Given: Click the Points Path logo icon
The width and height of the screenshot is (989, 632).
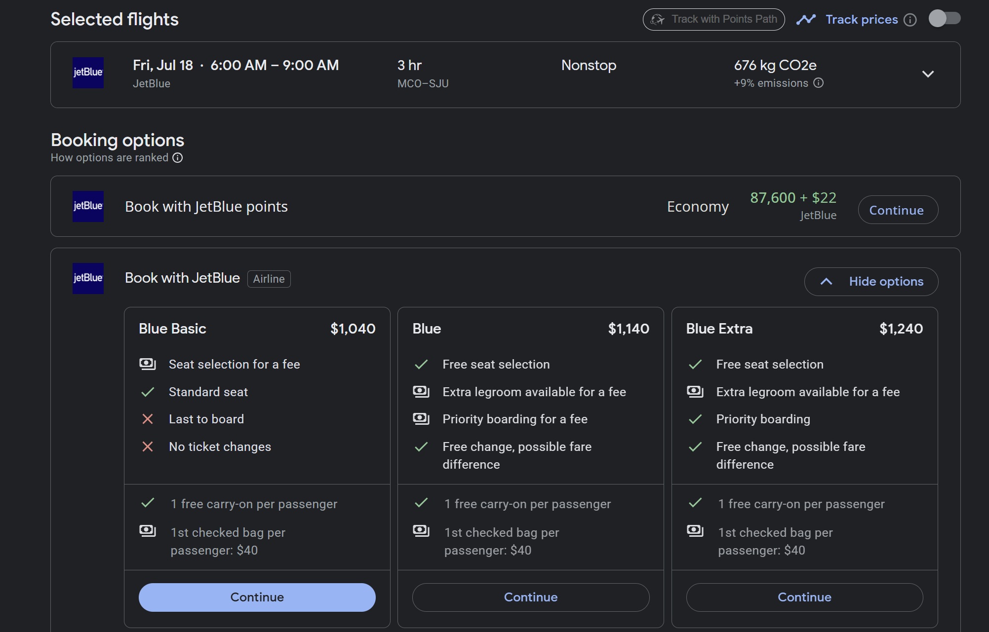Looking at the screenshot, I should point(657,19).
